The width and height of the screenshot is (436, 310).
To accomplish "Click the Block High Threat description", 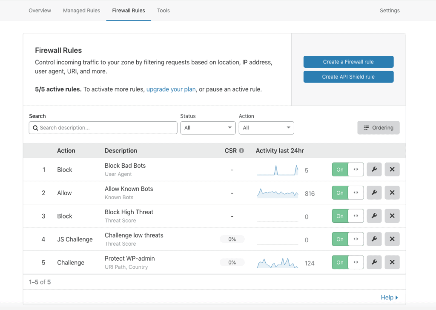I will (x=129, y=212).
